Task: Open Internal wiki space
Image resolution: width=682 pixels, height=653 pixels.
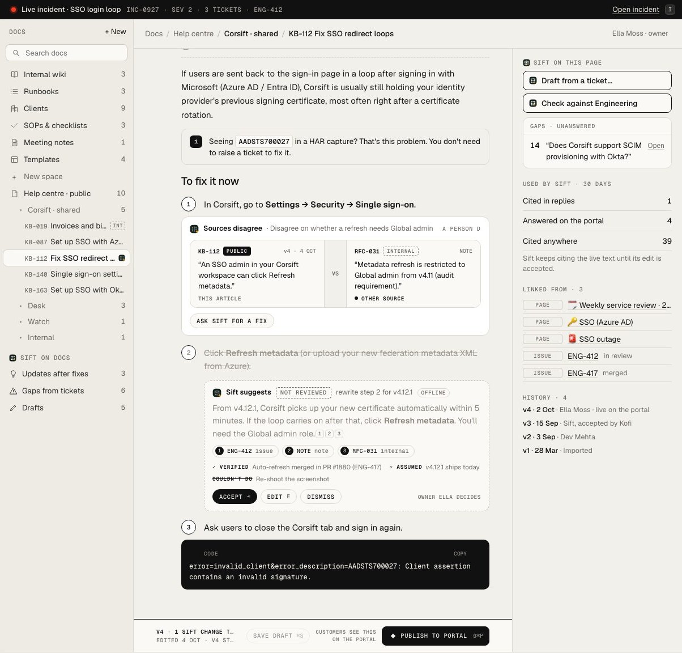Action: coord(67,74)
